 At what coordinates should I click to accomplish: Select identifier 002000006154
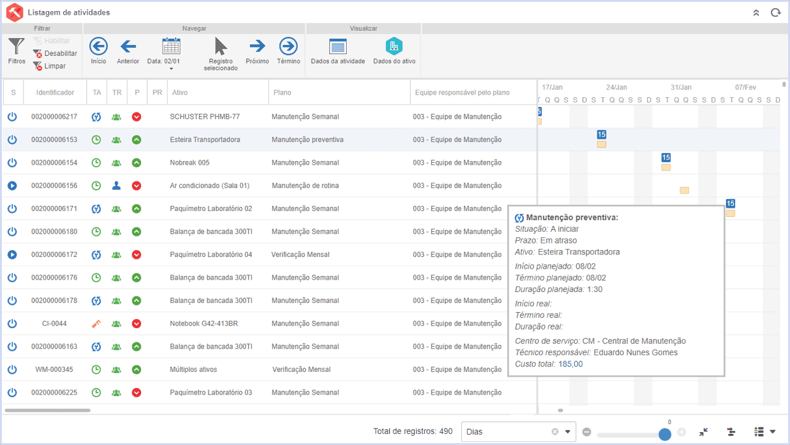[54, 163]
